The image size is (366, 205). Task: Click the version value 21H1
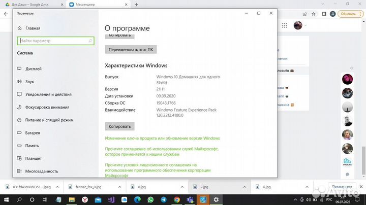pyautogui.click(x=161, y=89)
